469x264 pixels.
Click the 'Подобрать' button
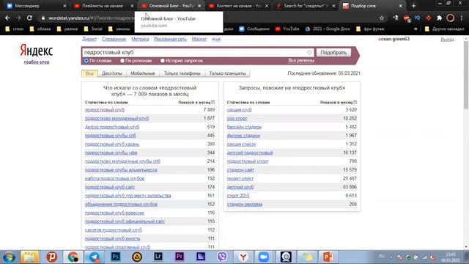pos(333,52)
